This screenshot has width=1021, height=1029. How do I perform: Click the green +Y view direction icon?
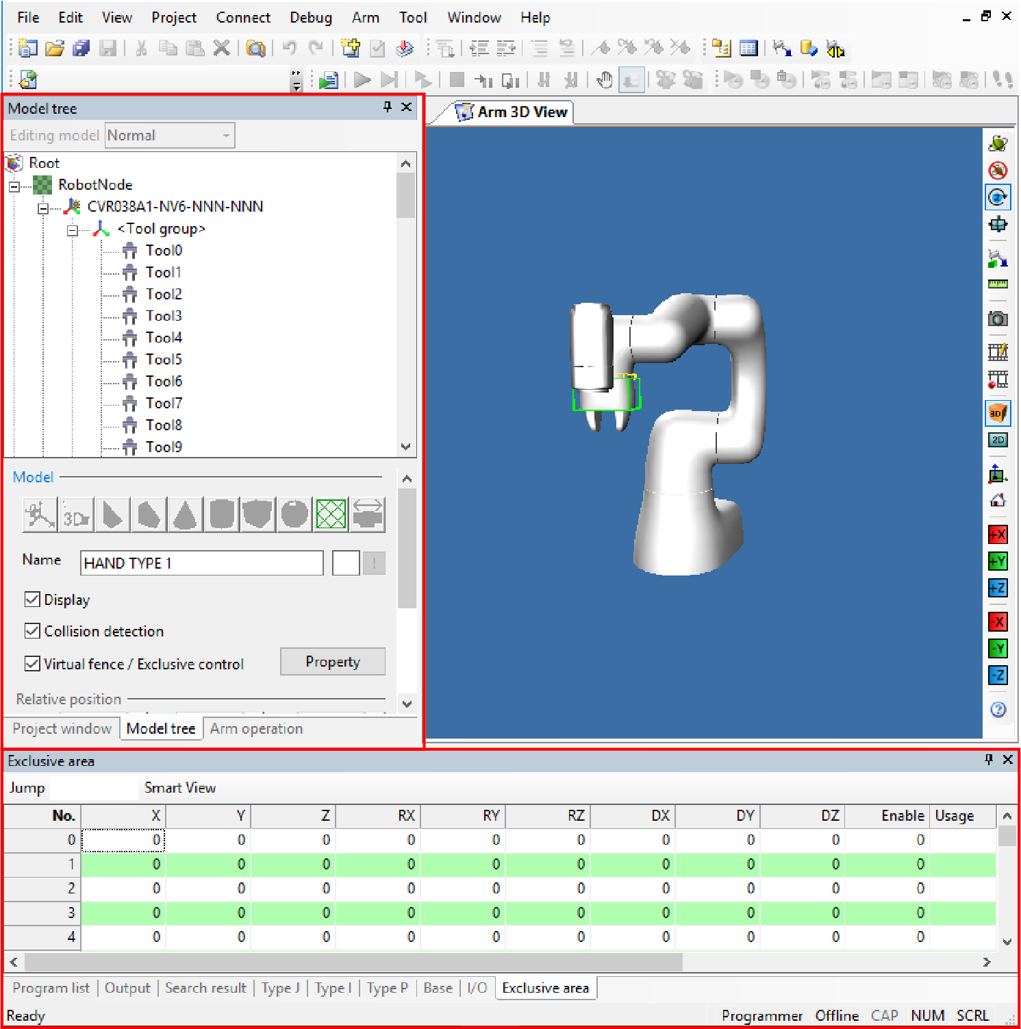click(x=998, y=561)
